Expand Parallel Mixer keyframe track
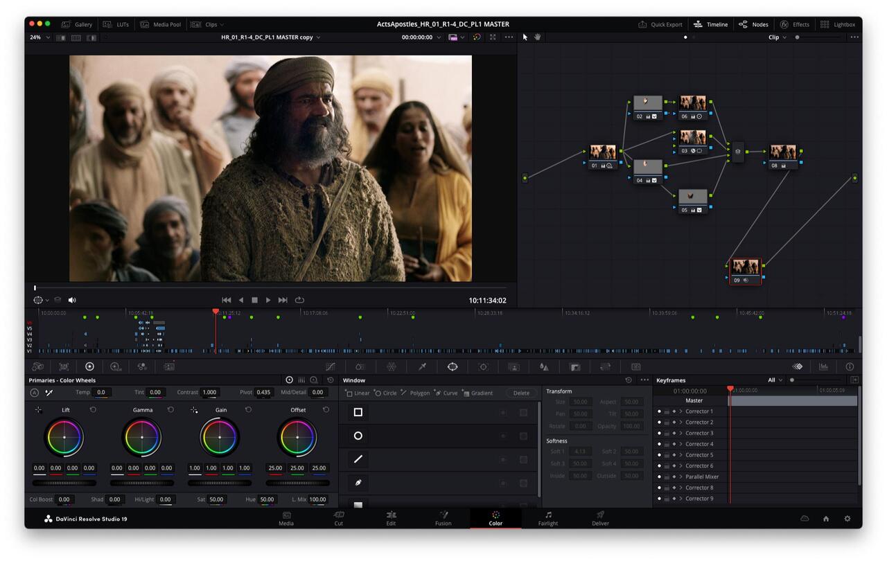The image size is (887, 561). tap(680, 477)
